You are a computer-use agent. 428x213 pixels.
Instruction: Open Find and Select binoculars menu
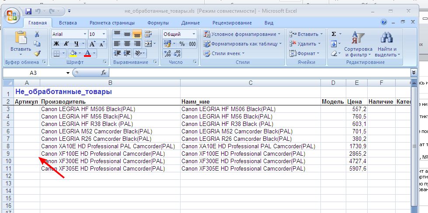[387, 44]
